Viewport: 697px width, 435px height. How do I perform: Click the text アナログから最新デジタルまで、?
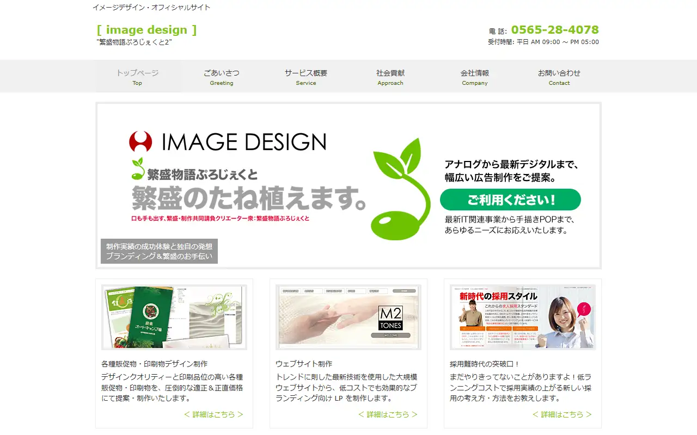(x=511, y=164)
